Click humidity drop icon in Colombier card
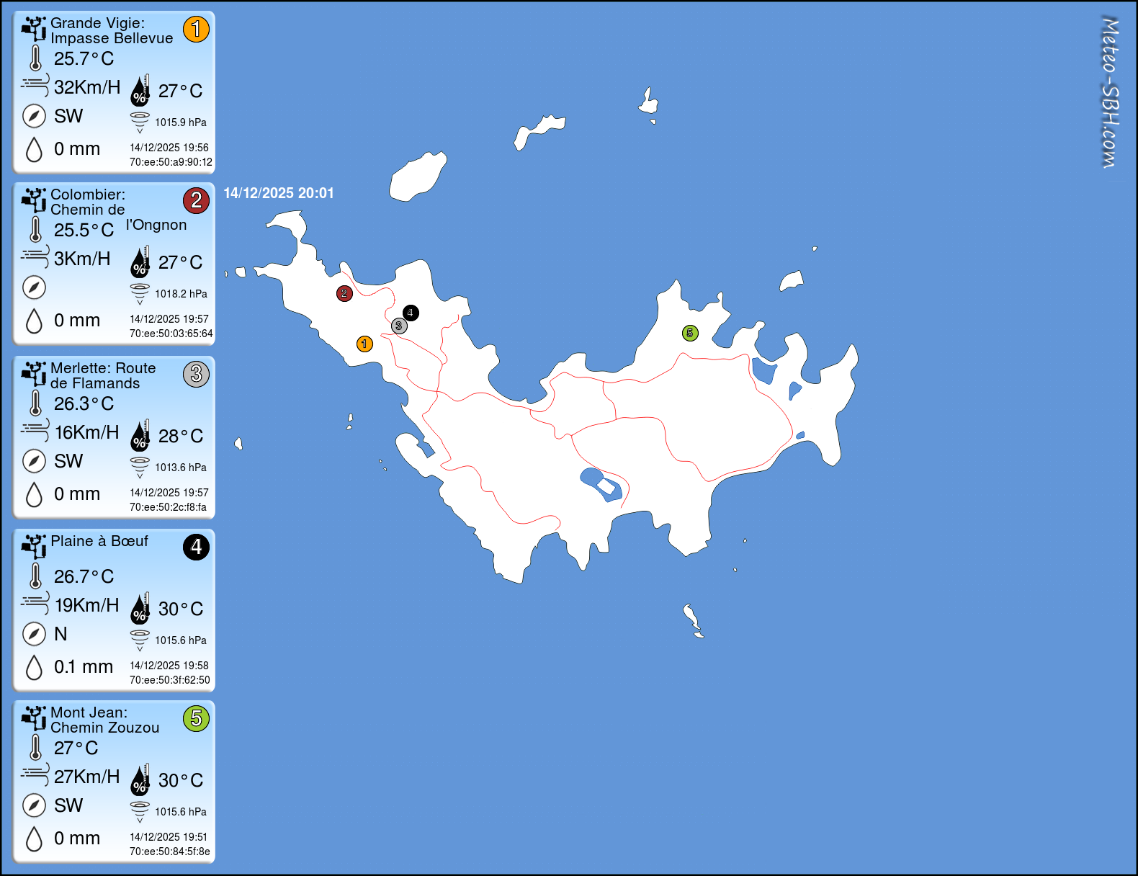 coord(140,262)
